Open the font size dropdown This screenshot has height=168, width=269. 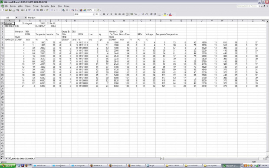pos(100,14)
